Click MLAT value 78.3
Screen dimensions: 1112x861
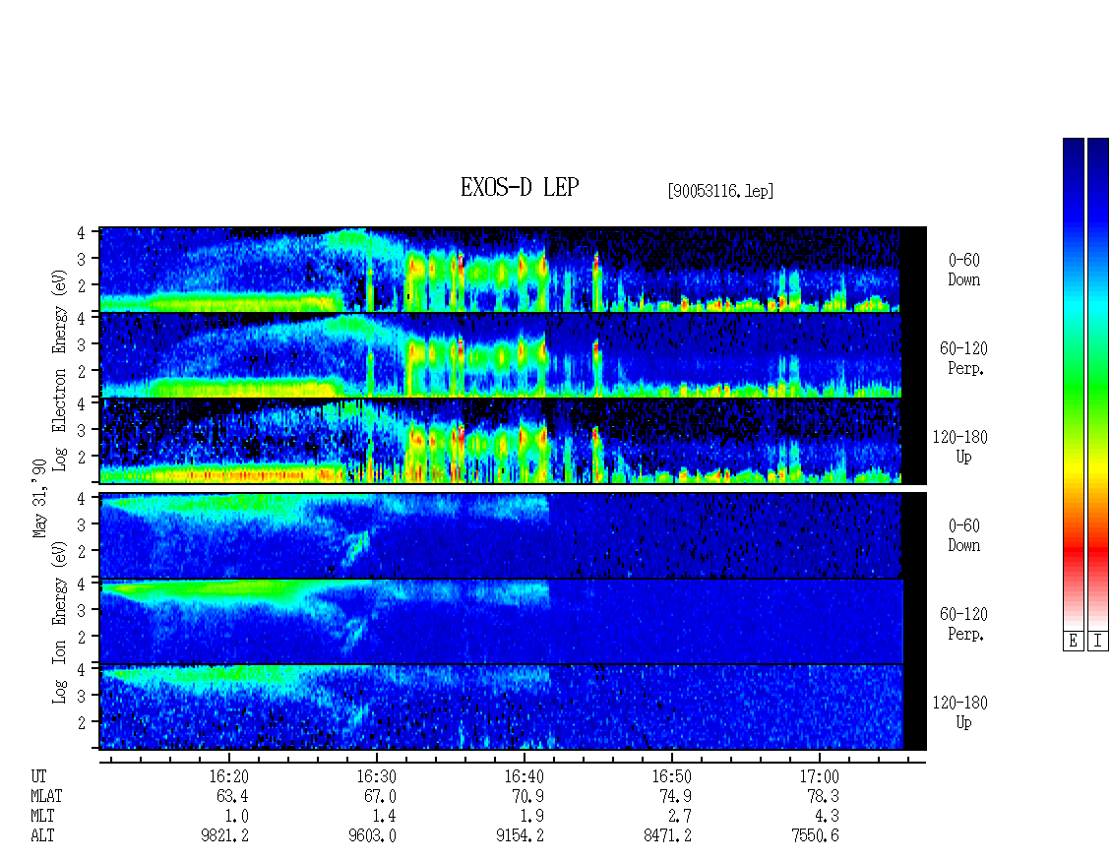822,796
